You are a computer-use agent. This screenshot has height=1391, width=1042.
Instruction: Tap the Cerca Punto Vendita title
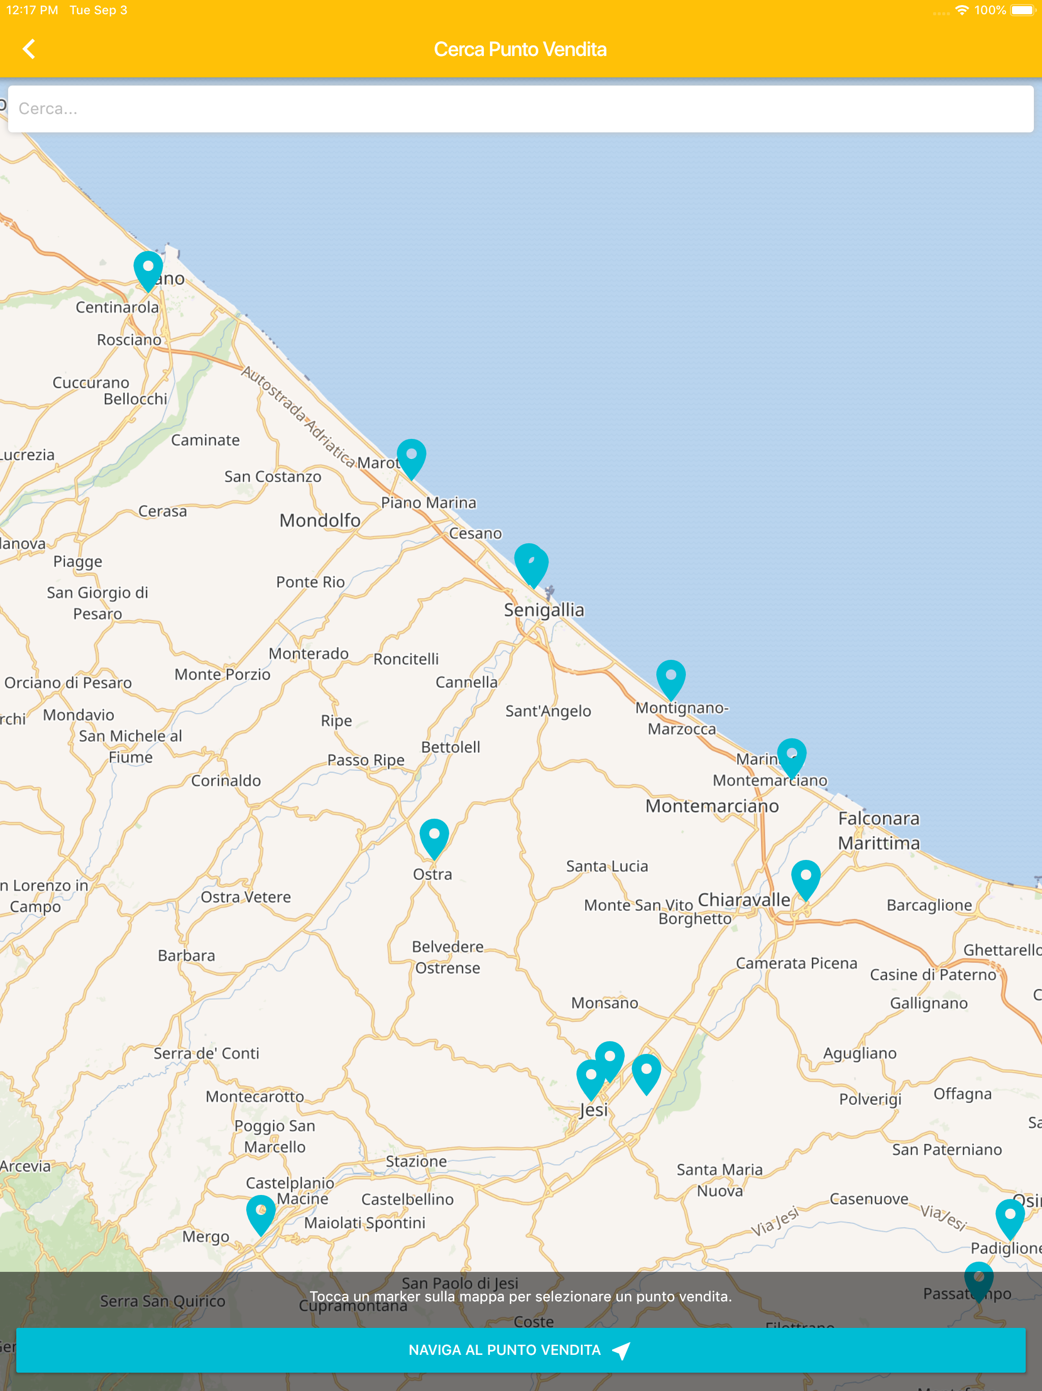tap(520, 49)
